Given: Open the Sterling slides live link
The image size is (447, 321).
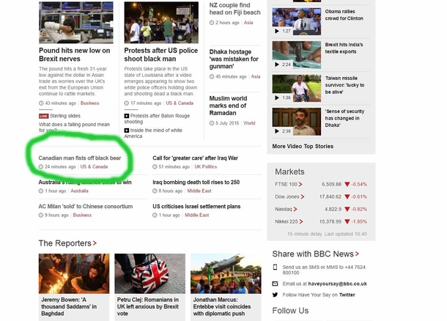Looking at the screenshot, I should pyautogui.click(x=65, y=116).
